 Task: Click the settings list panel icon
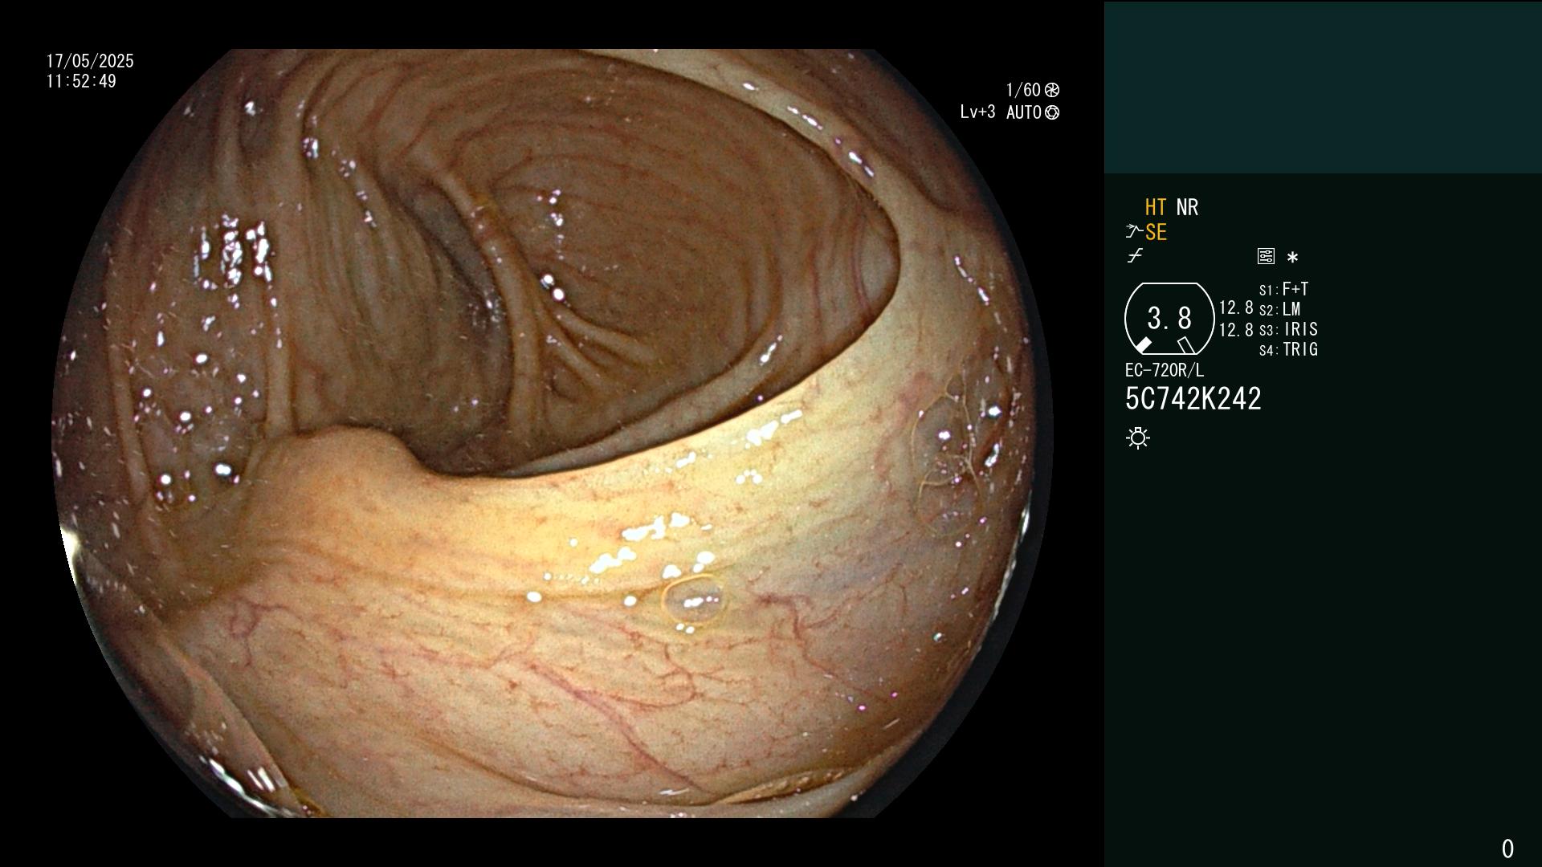[1266, 256]
